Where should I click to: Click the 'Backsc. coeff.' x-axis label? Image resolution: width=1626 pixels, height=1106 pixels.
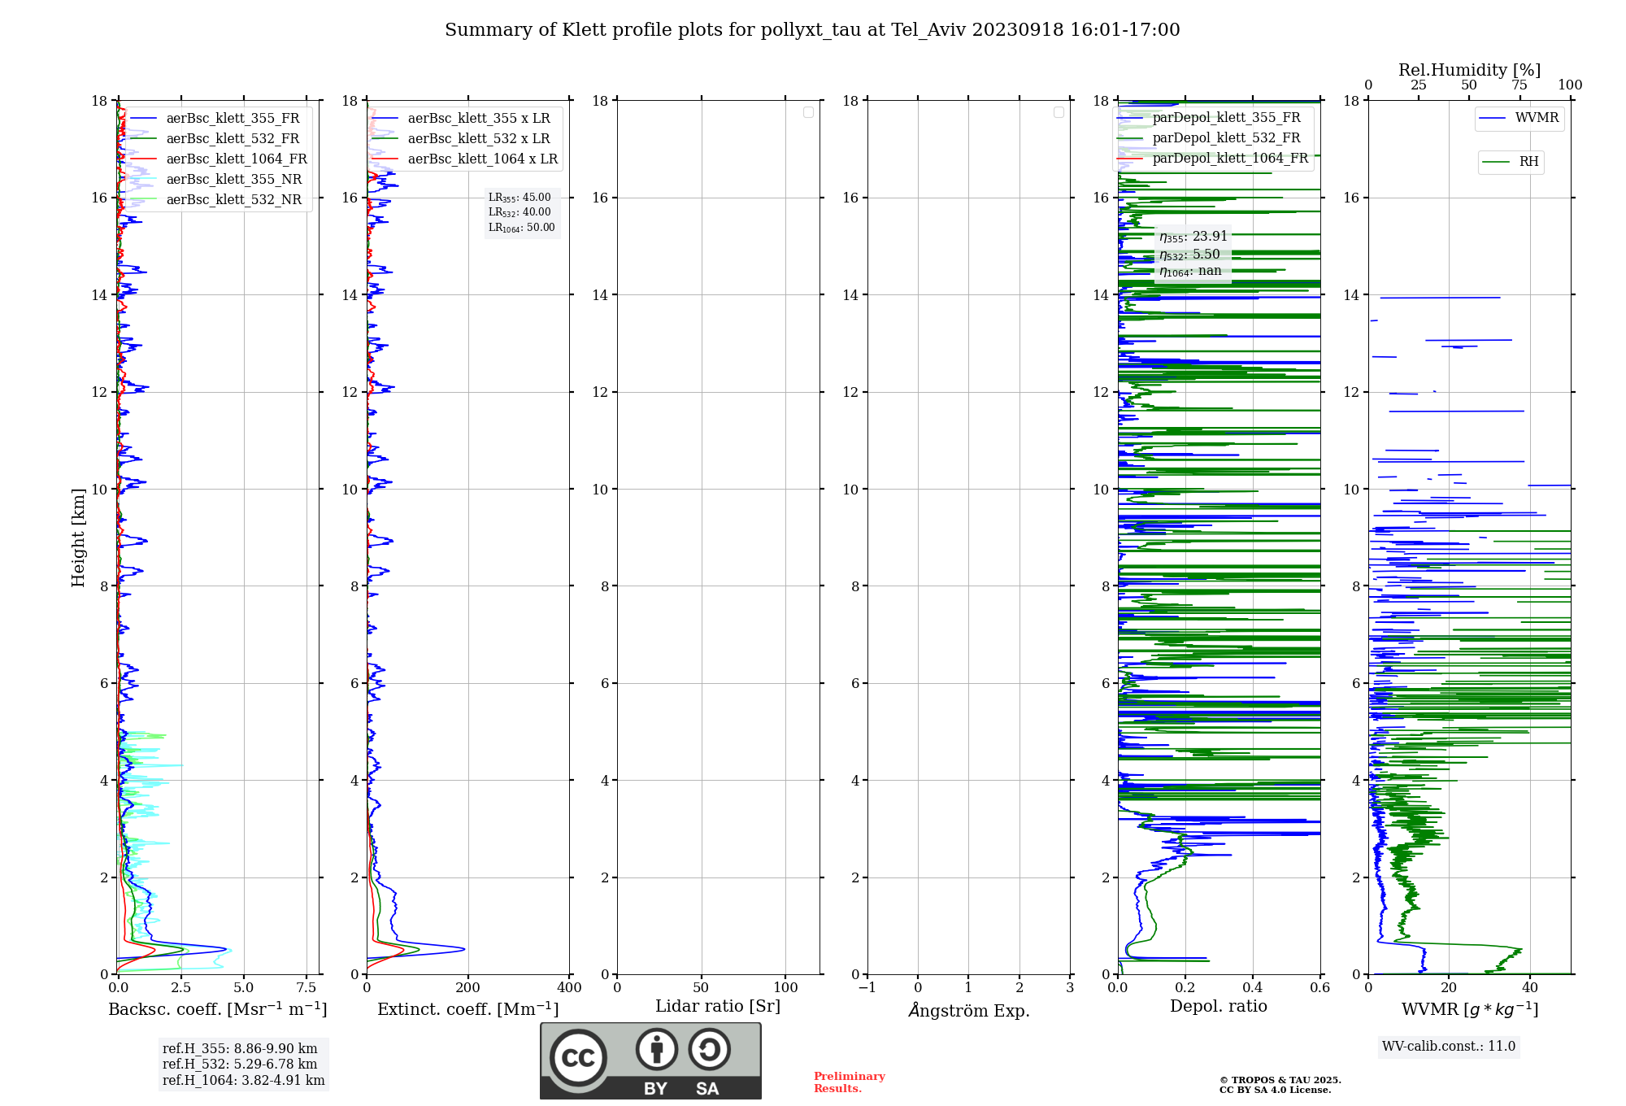218,1009
